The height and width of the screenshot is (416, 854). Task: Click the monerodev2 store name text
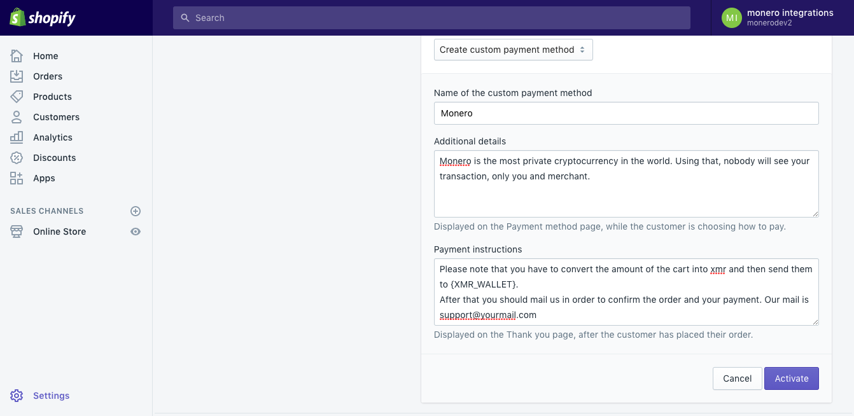769,24
